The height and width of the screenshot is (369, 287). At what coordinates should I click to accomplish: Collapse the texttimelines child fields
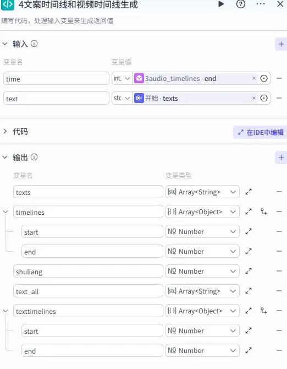[5, 311]
